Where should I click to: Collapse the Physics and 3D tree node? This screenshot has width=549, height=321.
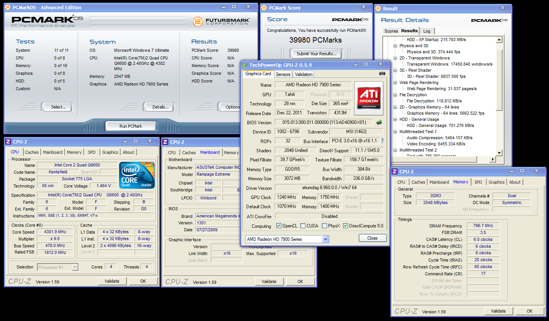pyautogui.click(x=396, y=46)
